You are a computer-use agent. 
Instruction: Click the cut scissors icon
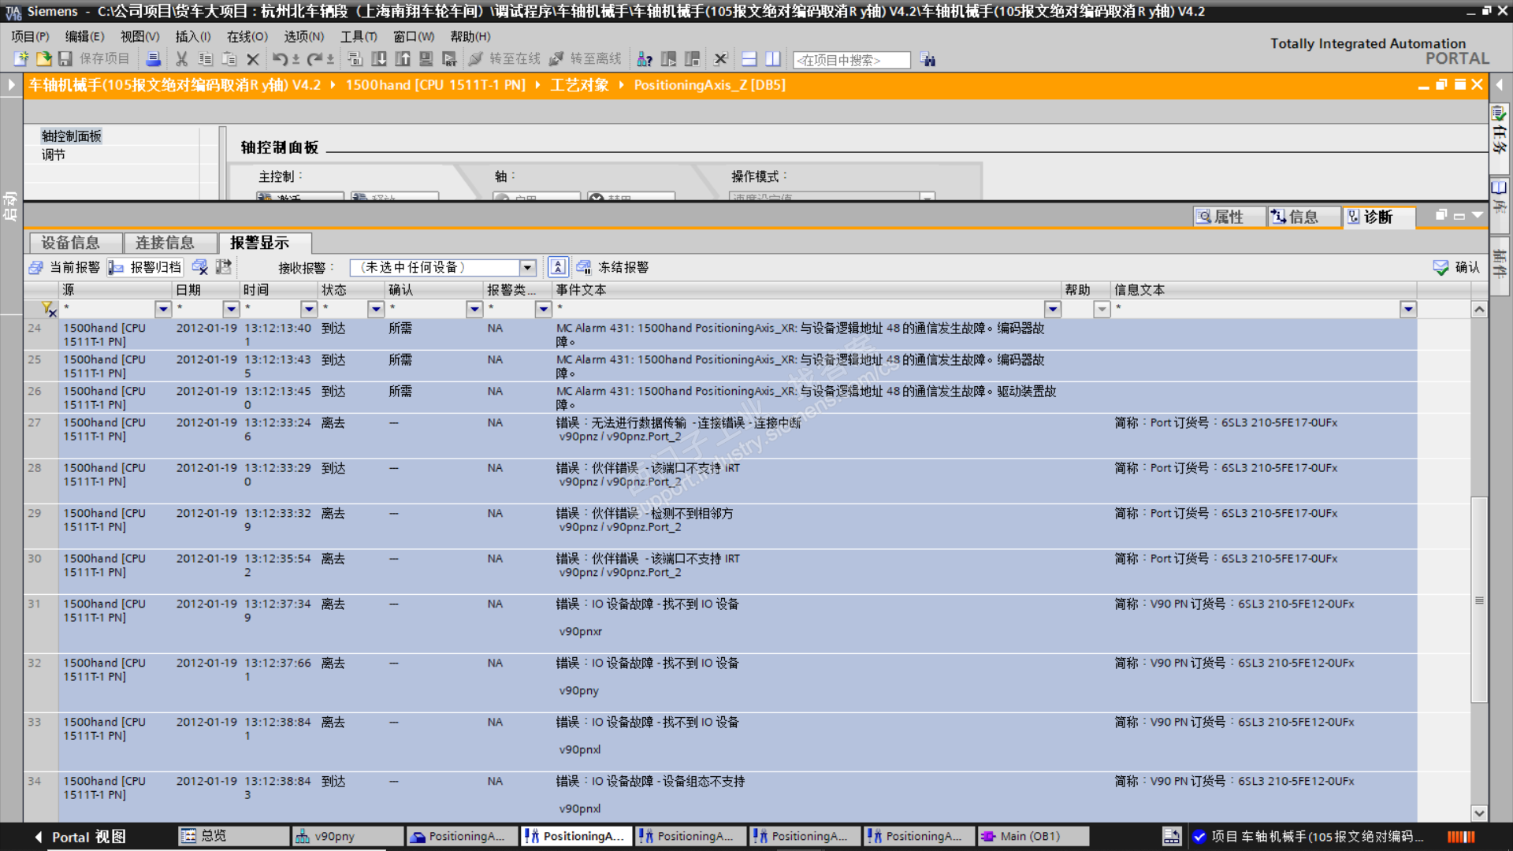pos(181,59)
